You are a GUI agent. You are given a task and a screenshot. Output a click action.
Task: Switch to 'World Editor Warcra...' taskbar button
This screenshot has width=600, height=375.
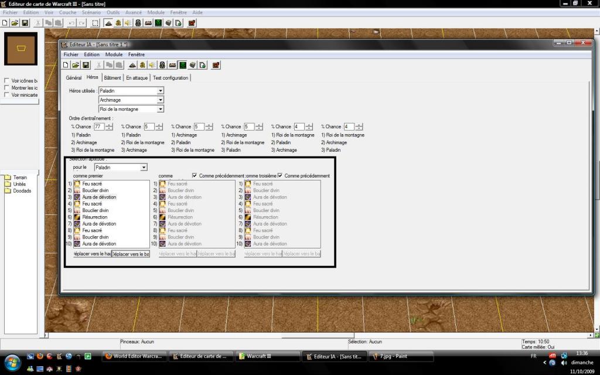pyautogui.click(x=135, y=356)
